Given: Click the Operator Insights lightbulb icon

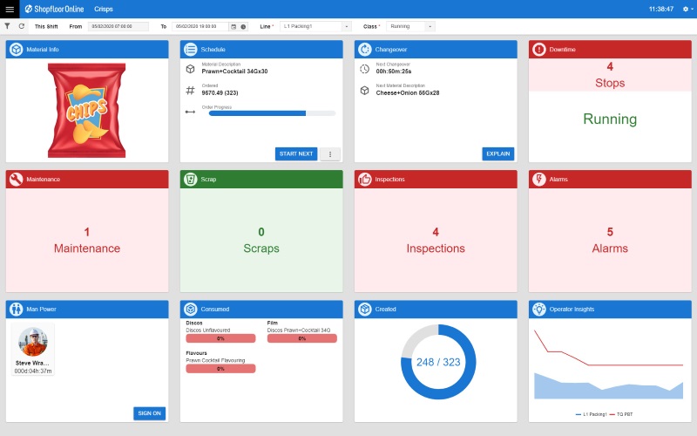Looking at the screenshot, I should 538,310.
